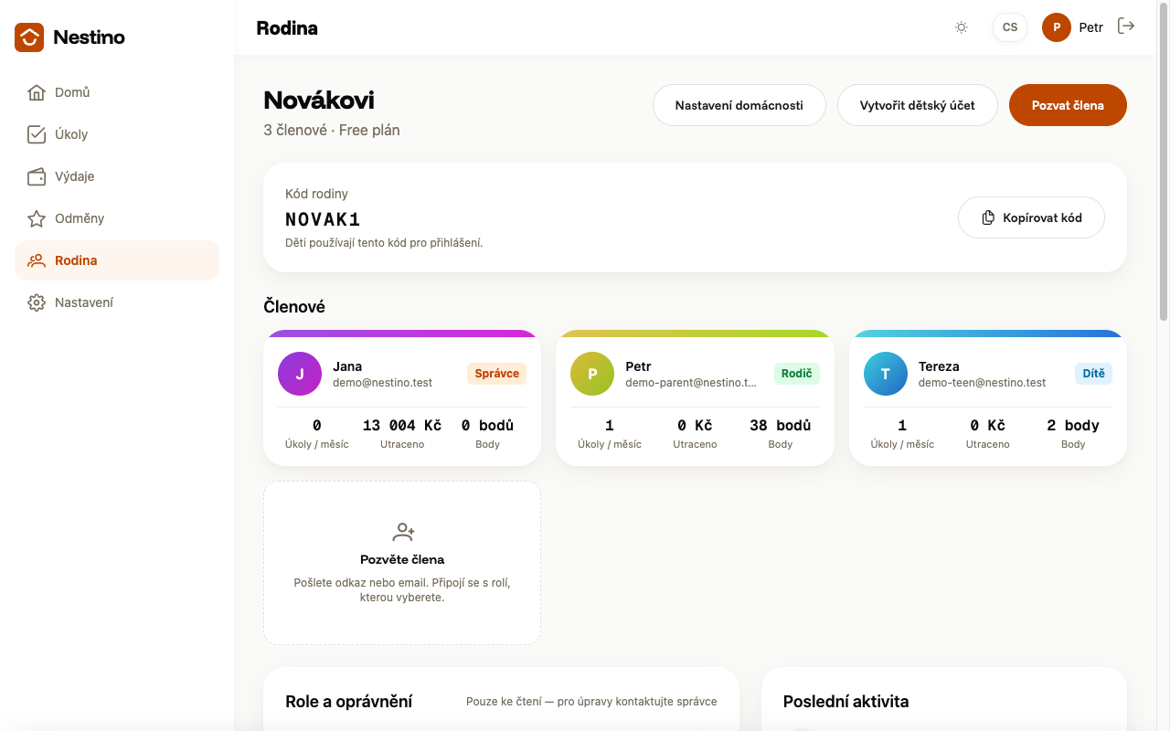Click Vytvořit dětský účet button
The image size is (1170, 731).
click(918, 105)
